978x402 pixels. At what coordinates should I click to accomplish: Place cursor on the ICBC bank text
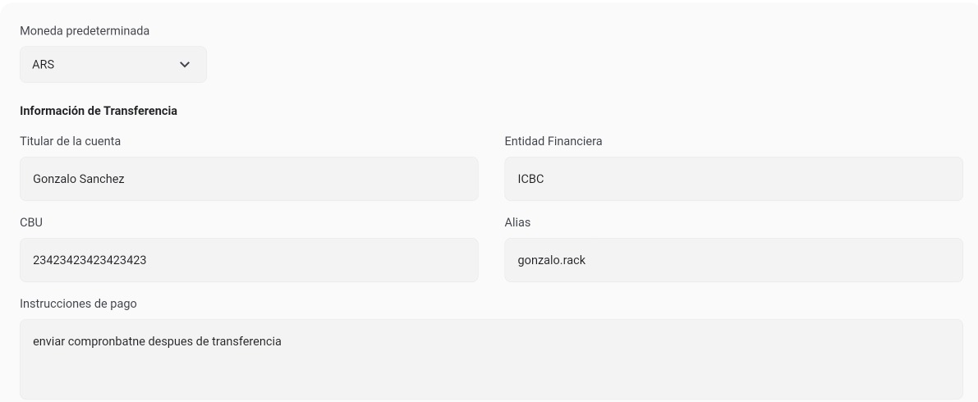[x=530, y=179]
